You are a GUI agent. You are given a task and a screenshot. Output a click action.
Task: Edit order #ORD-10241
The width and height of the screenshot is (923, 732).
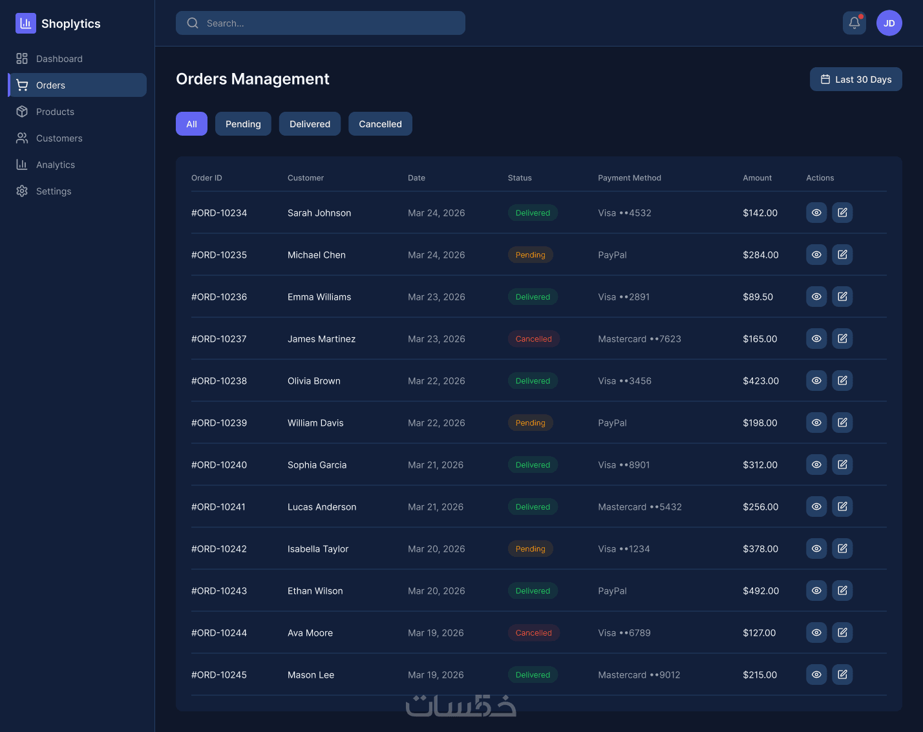point(842,507)
